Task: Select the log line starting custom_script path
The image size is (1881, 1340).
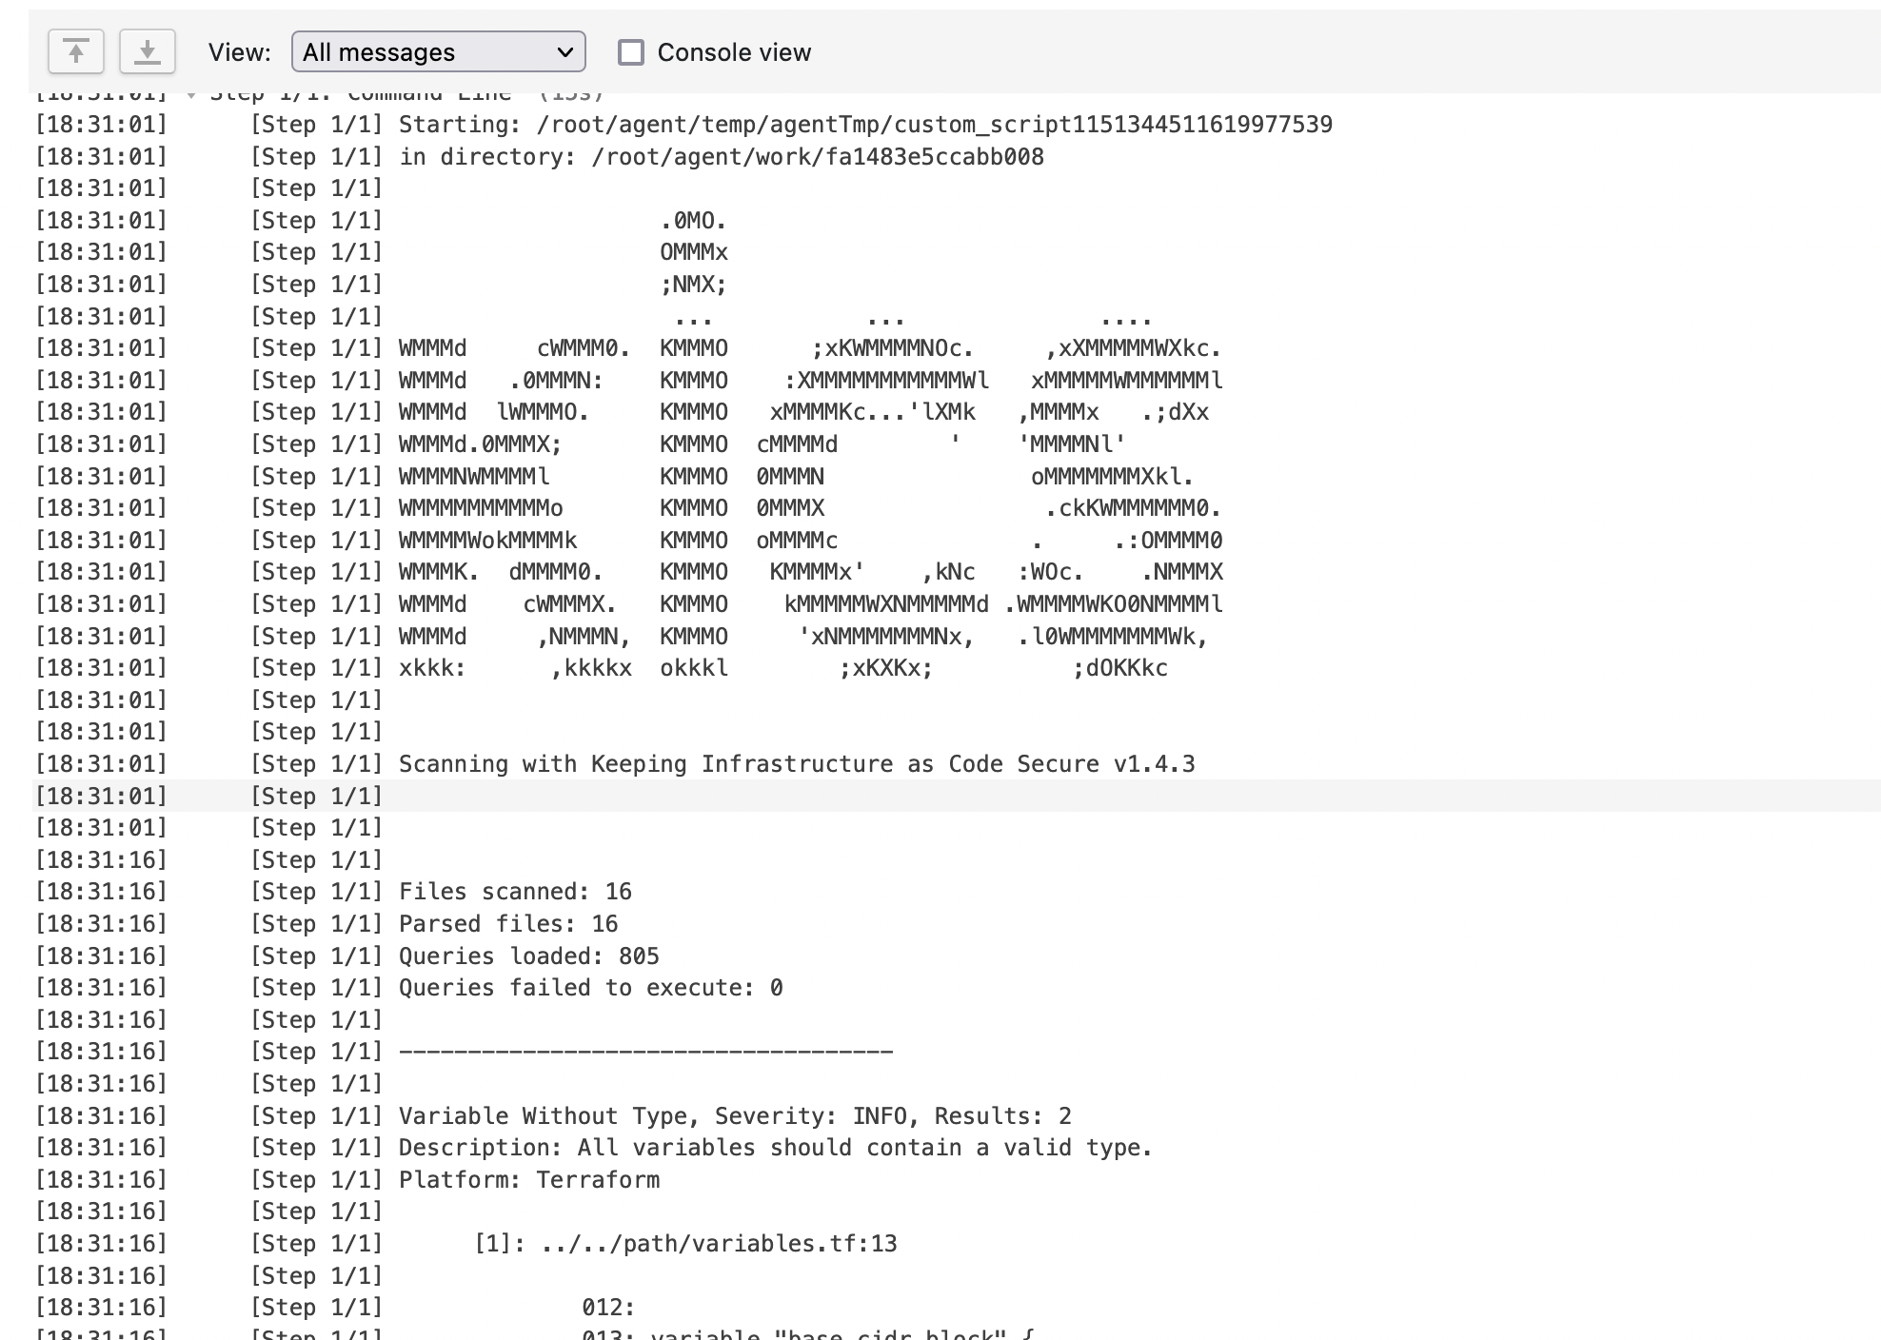Action: coord(864,125)
